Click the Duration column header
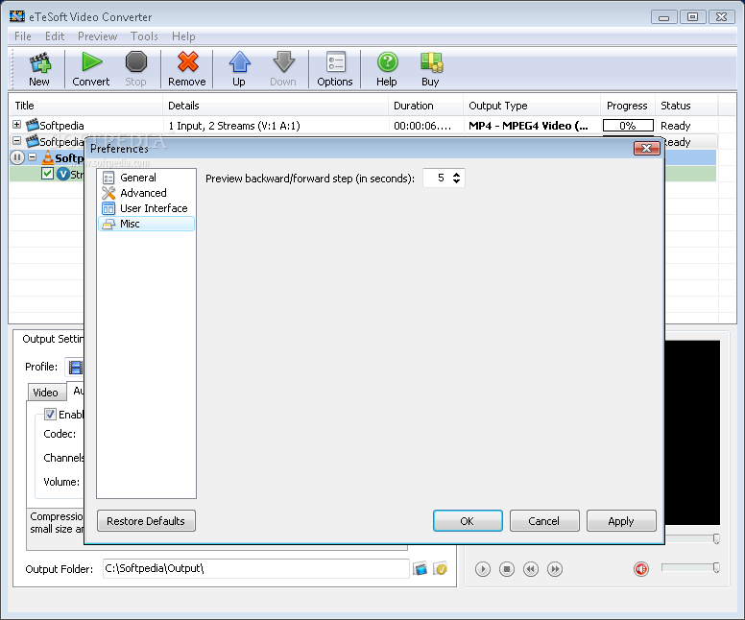745x620 pixels. (x=425, y=106)
